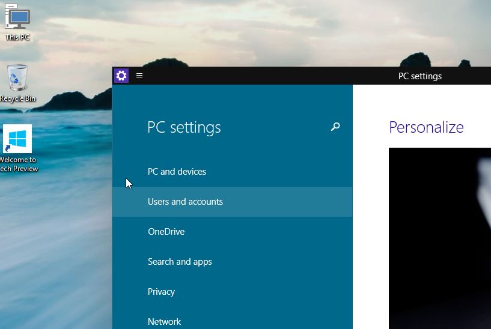Open the hamburger menu in title bar
491x329 pixels.
(139, 76)
